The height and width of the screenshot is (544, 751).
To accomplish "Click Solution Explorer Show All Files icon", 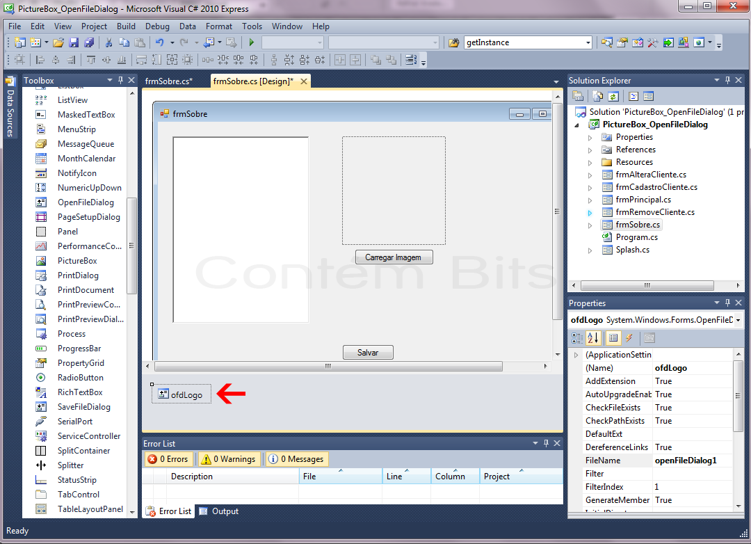I will coord(598,96).
